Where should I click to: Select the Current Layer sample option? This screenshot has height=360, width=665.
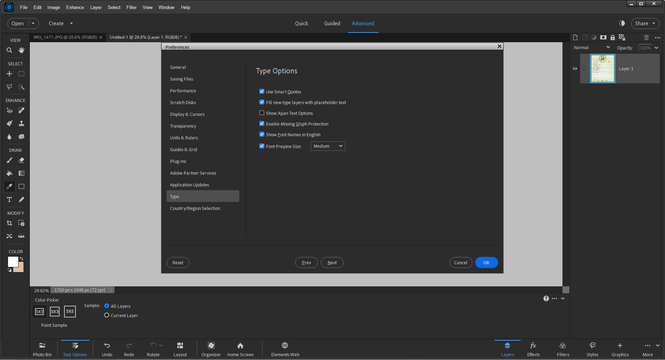tap(107, 315)
